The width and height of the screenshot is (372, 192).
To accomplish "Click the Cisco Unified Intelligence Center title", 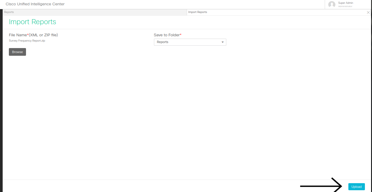I will [35, 4].
